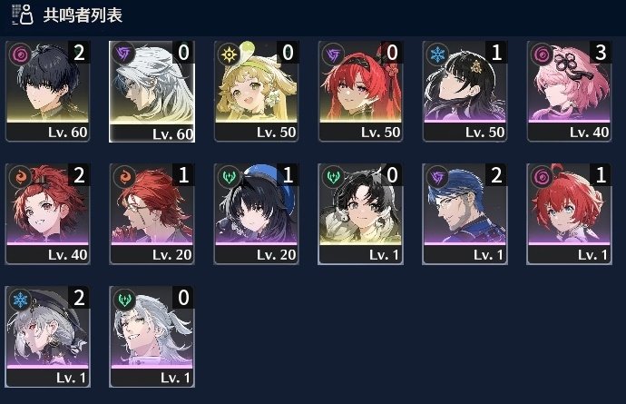Select the glasses-wearing red-haired Lv. 20 character
This screenshot has width=626, height=404.
(152, 213)
